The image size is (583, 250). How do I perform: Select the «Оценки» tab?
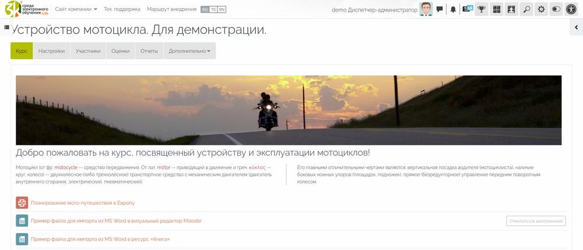coord(121,51)
